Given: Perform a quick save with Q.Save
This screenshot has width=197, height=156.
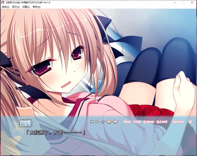Looking at the screenshot, I should (x=149, y=122).
